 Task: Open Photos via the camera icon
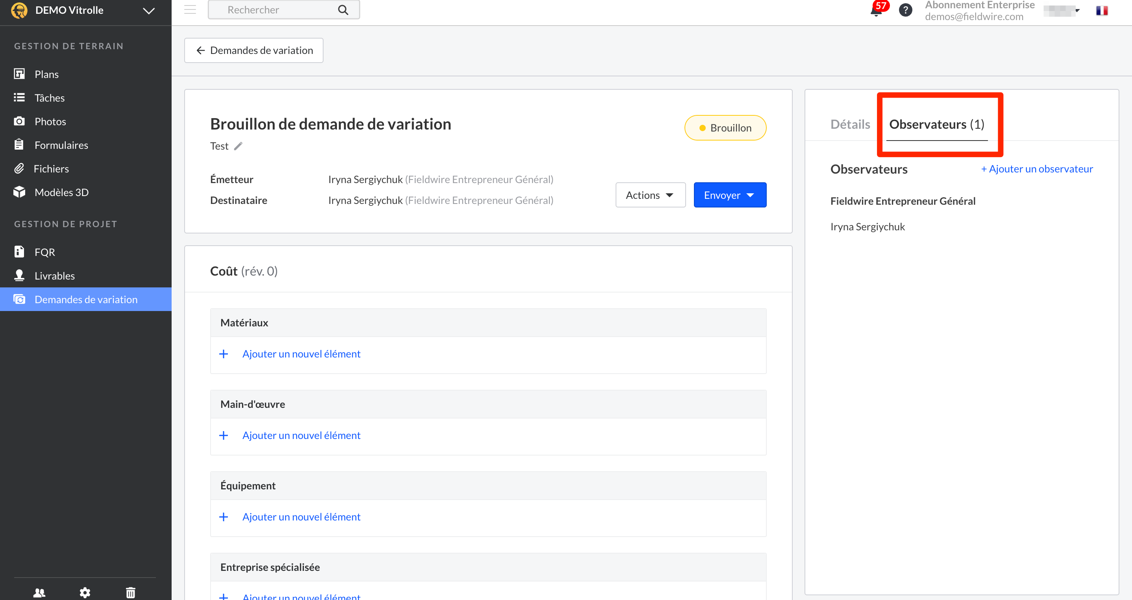pyautogui.click(x=19, y=121)
